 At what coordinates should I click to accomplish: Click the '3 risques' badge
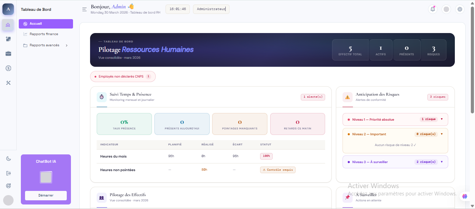click(x=438, y=97)
